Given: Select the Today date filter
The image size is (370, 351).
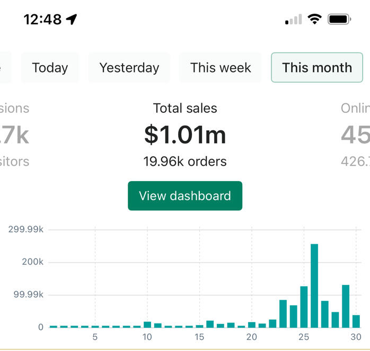Looking at the screenshot, I should coord(50,68).
